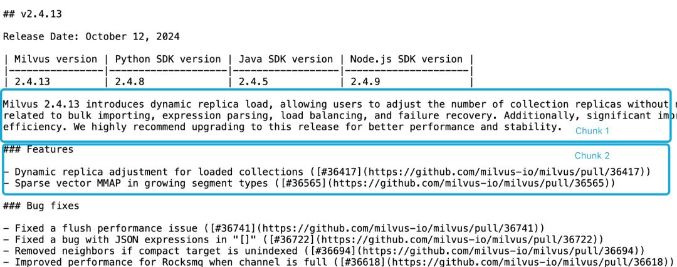Click the 2.4.5 Java SDK table value
The width and height of the screenshot is (677, 267).
[253, 82]
